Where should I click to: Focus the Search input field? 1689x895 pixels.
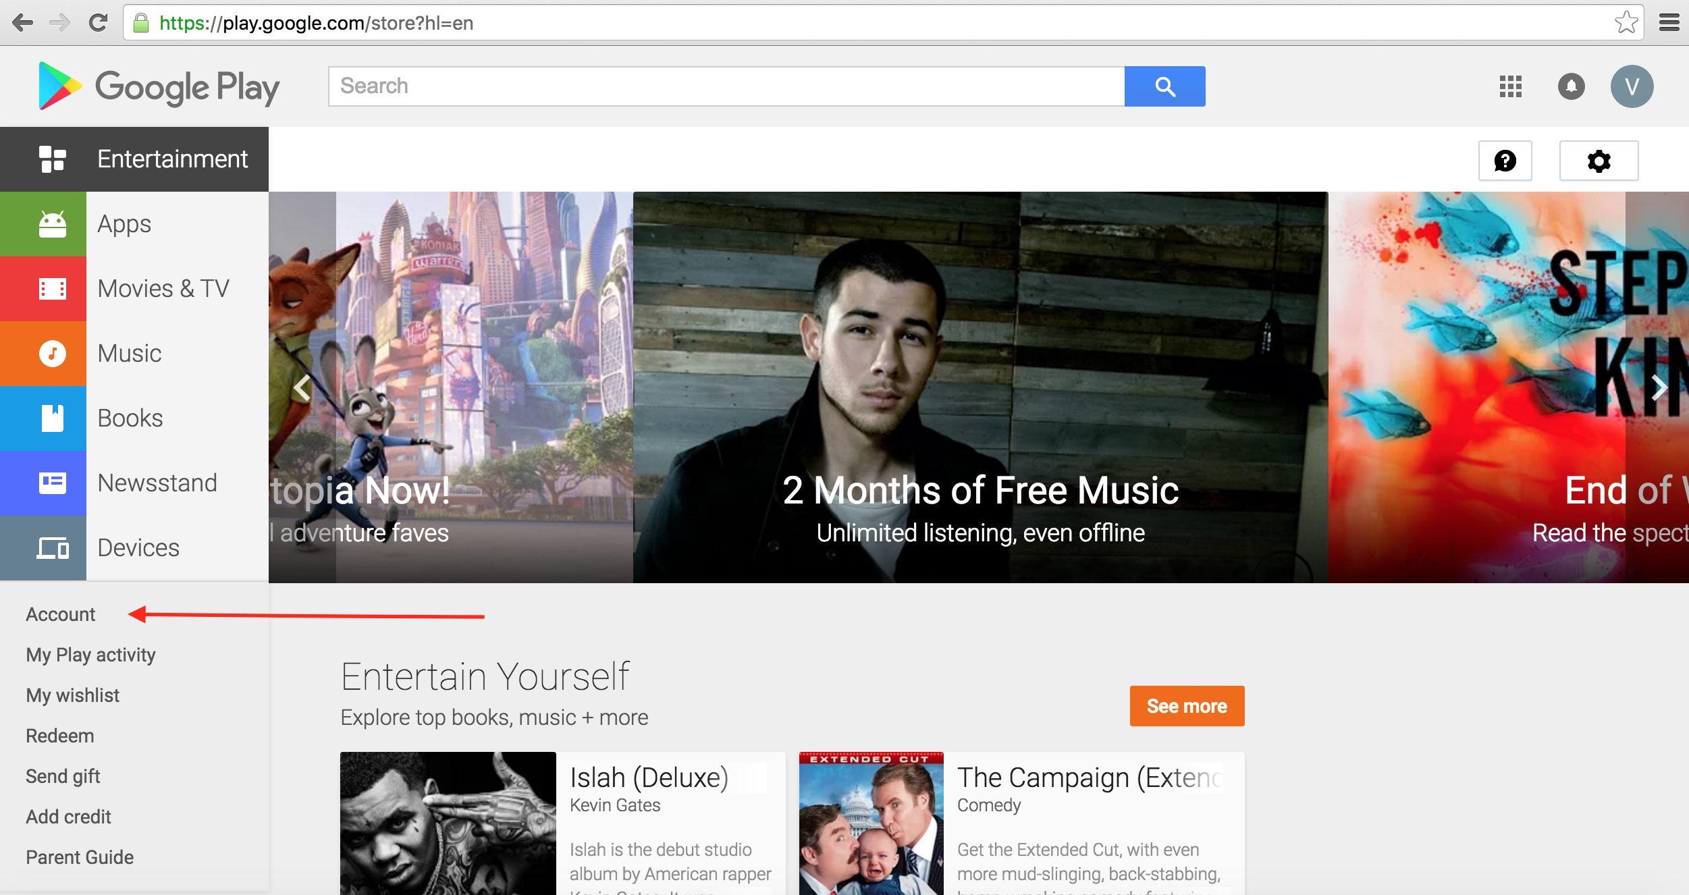click(726, 86)
